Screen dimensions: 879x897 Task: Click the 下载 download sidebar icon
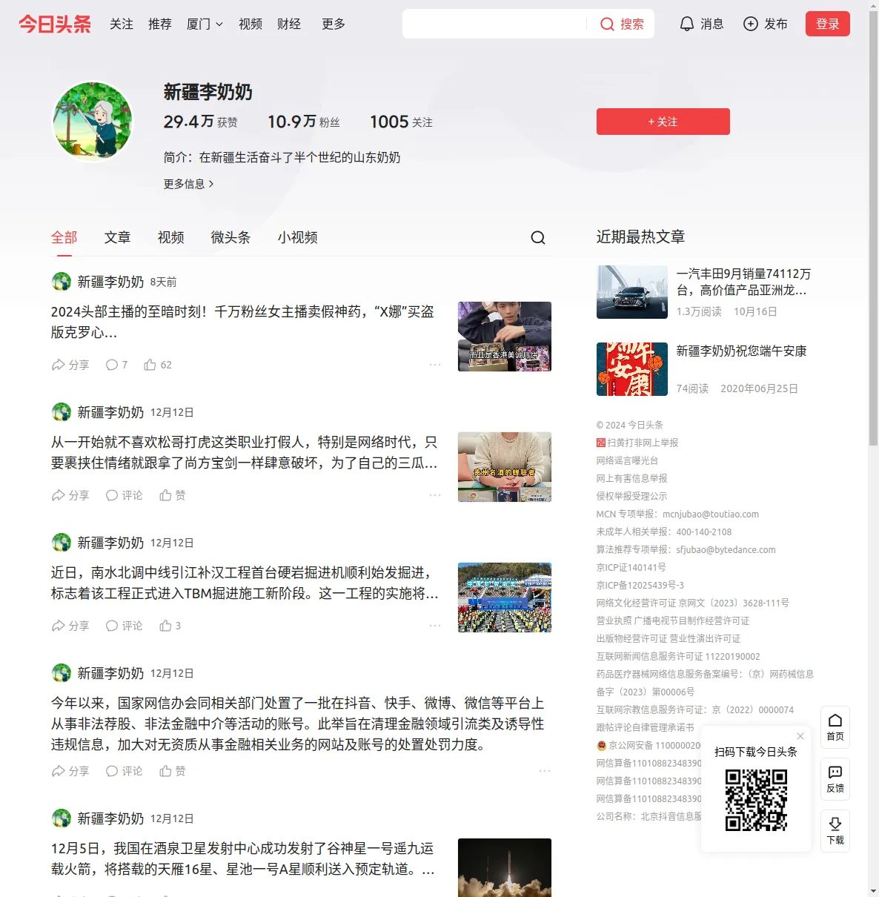pos(835,831)
